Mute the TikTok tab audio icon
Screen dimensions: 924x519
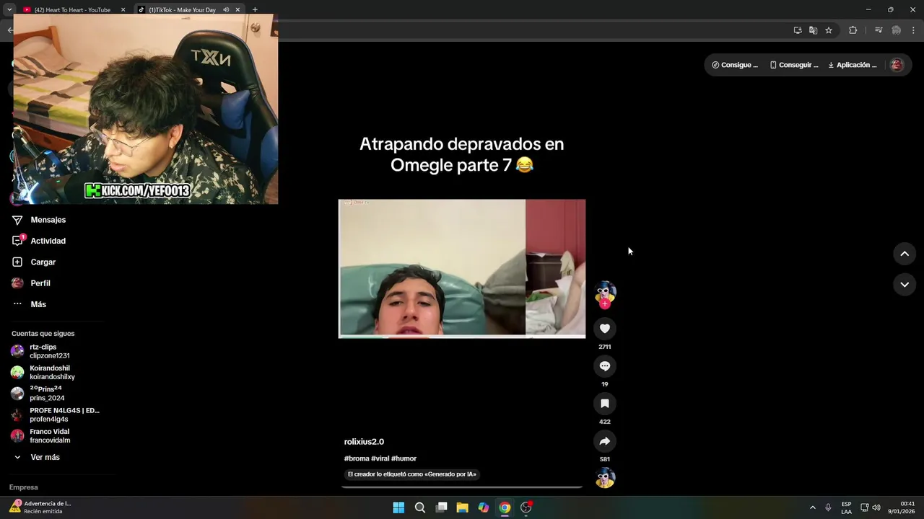[x=226, y=10]
